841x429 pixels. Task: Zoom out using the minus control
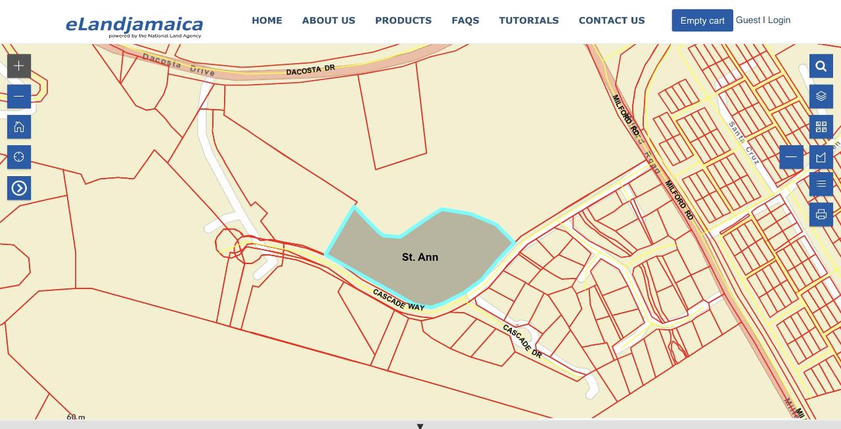pos(18,96)
